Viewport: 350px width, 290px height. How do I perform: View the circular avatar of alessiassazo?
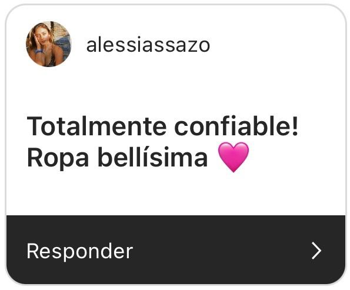coord(48,44)
